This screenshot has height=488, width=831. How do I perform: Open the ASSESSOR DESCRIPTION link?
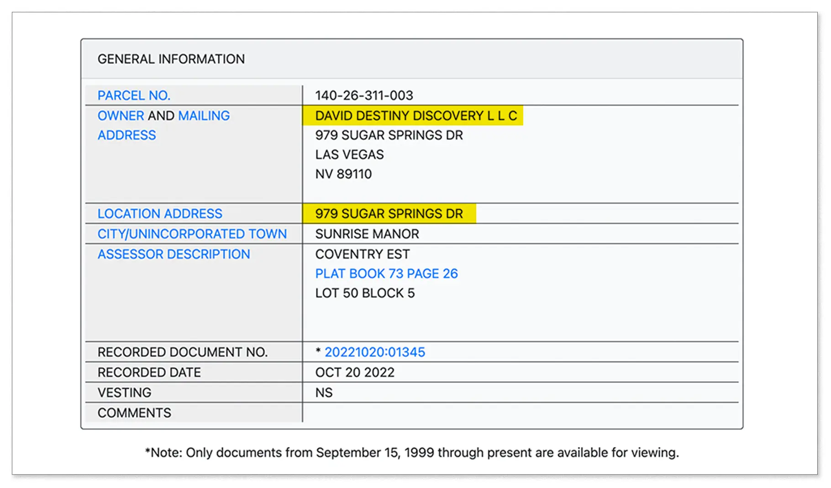174,254
